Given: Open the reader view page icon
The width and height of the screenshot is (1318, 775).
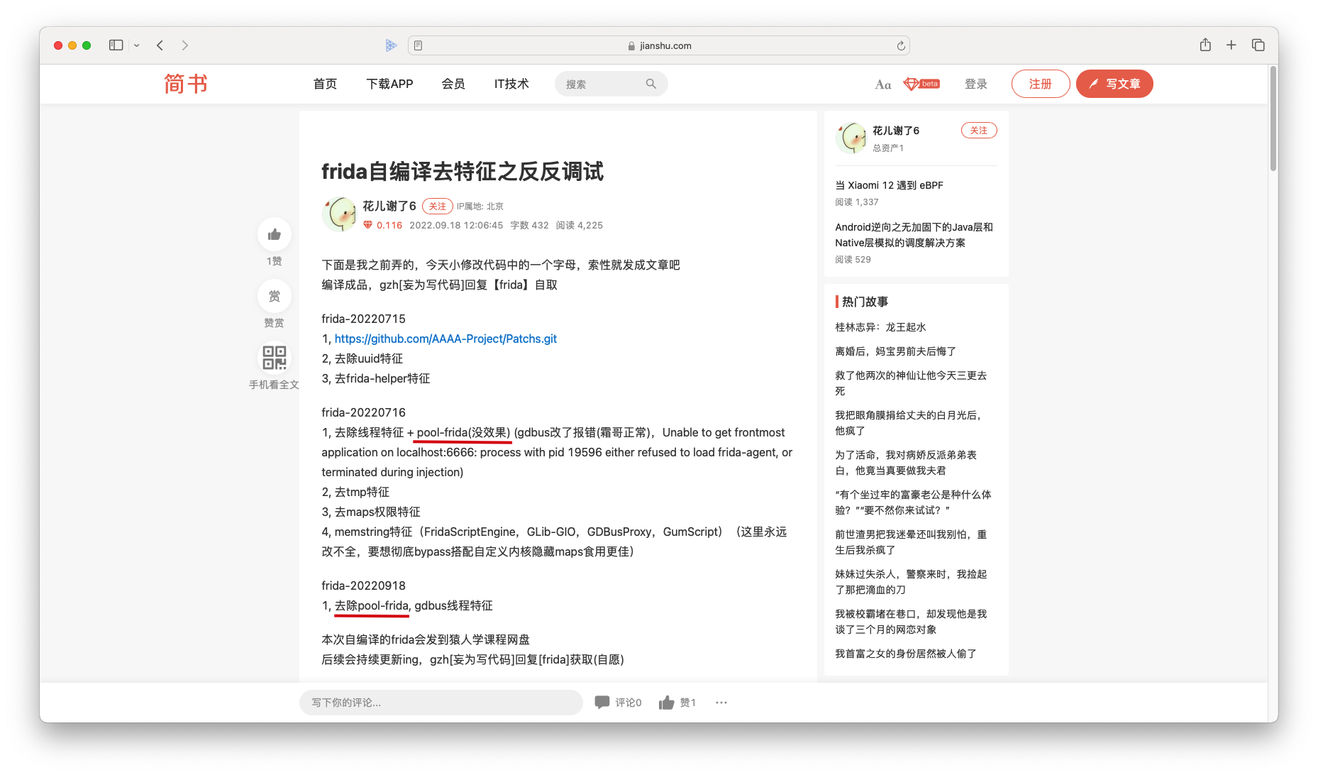Looking at the screenshot, I should coord(419,45).
